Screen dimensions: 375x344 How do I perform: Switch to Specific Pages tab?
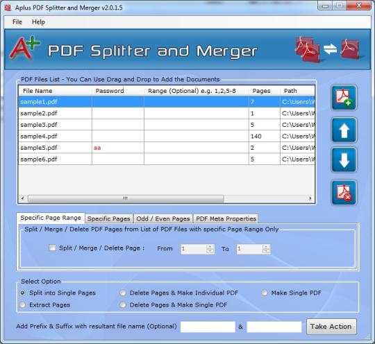[109, 218]
